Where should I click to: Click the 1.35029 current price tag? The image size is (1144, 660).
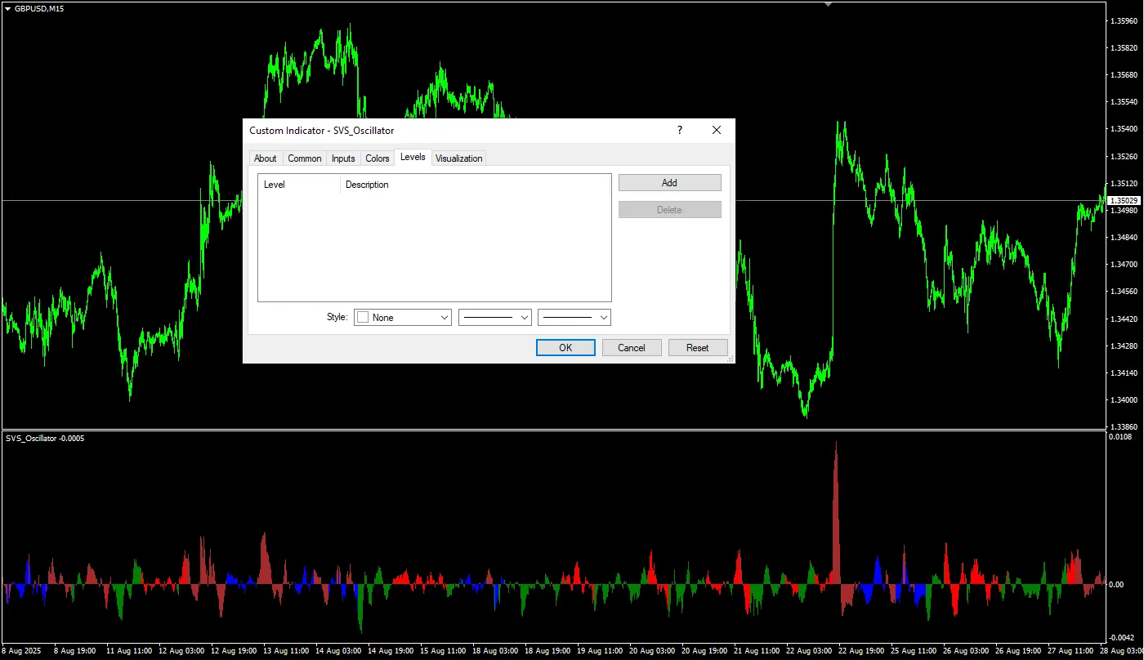click(x=1124, y=200)
